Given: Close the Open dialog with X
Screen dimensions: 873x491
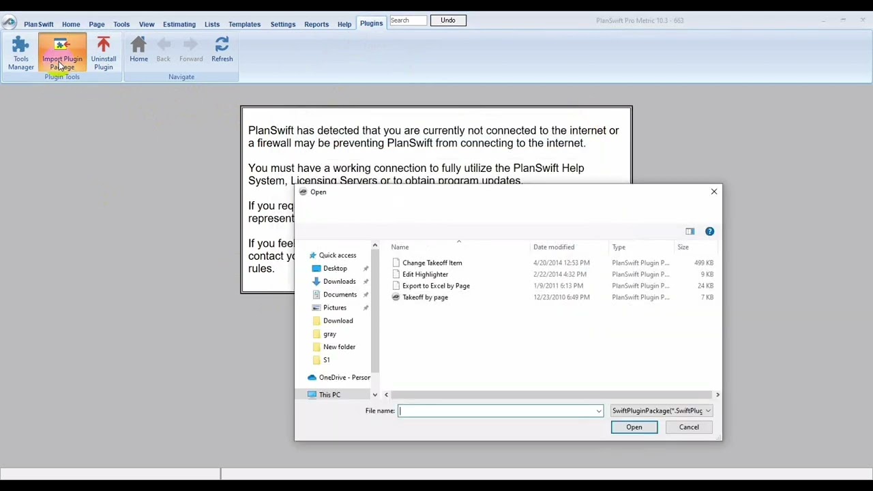Looking at the screenshot, I should tap(714, 192).
